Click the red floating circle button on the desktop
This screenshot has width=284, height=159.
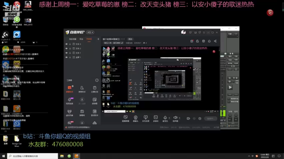point(270,12)
